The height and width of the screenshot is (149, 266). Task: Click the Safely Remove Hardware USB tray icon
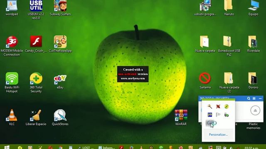pyautogui.click(x=227, y=115)
